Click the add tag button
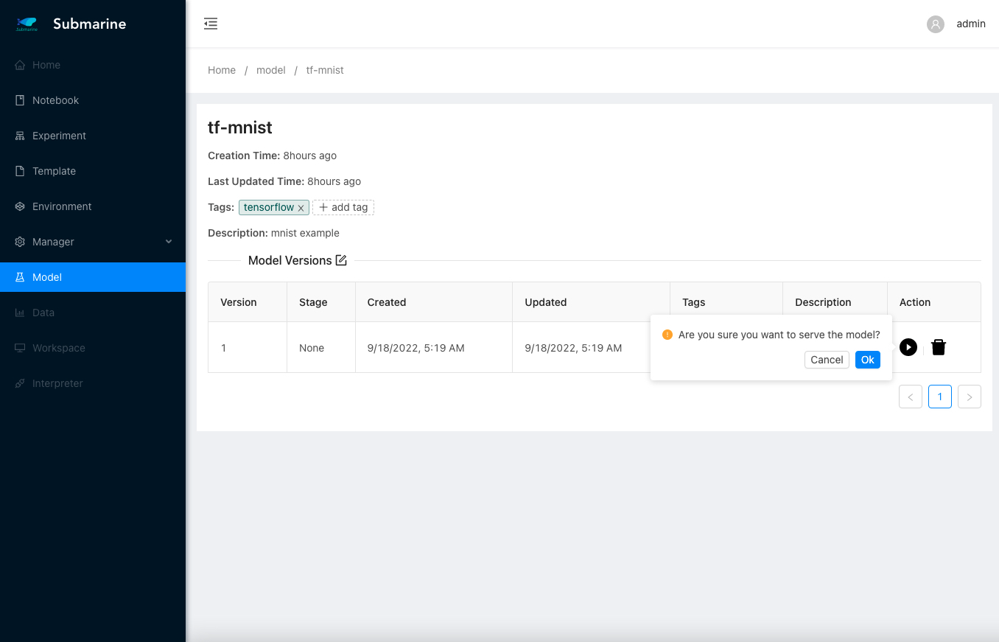The width and height of the screenshot is (999, 642). 343,208
